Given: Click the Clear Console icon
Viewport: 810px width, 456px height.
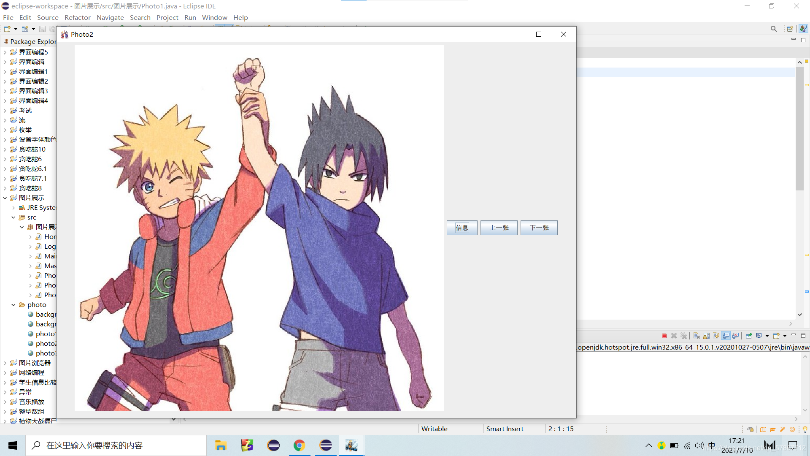Looking at the screenshot, I should 697,336.
